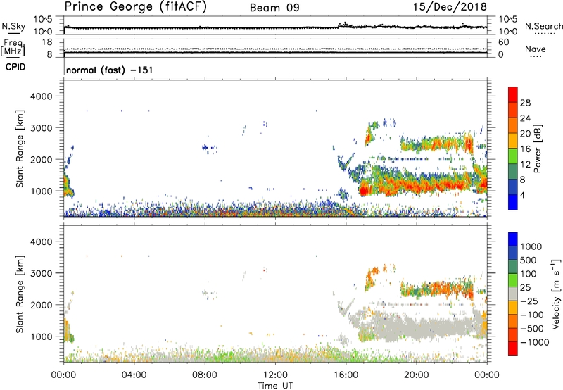
Task: Click the "3000" tick in the velocity panel
Action: click(x=42, y=273)
